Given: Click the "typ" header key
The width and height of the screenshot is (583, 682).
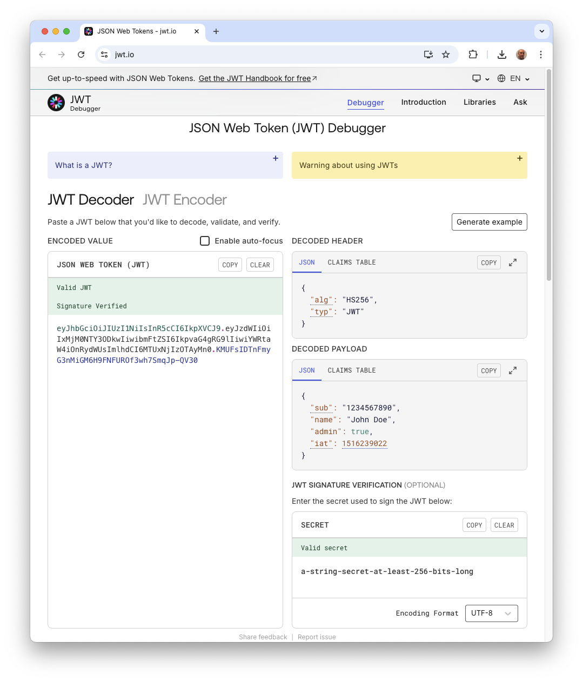Looking at the screenshot, I should click(x=321, y=312).
